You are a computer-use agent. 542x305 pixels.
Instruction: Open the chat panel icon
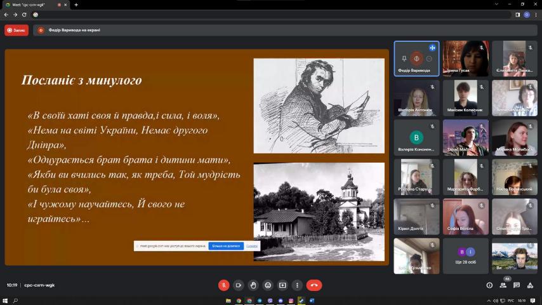point(517,285)
